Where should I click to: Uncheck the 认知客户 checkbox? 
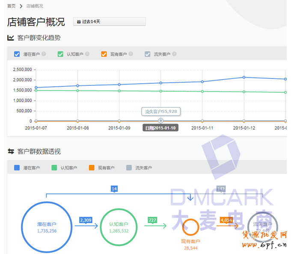pos(60,54)
